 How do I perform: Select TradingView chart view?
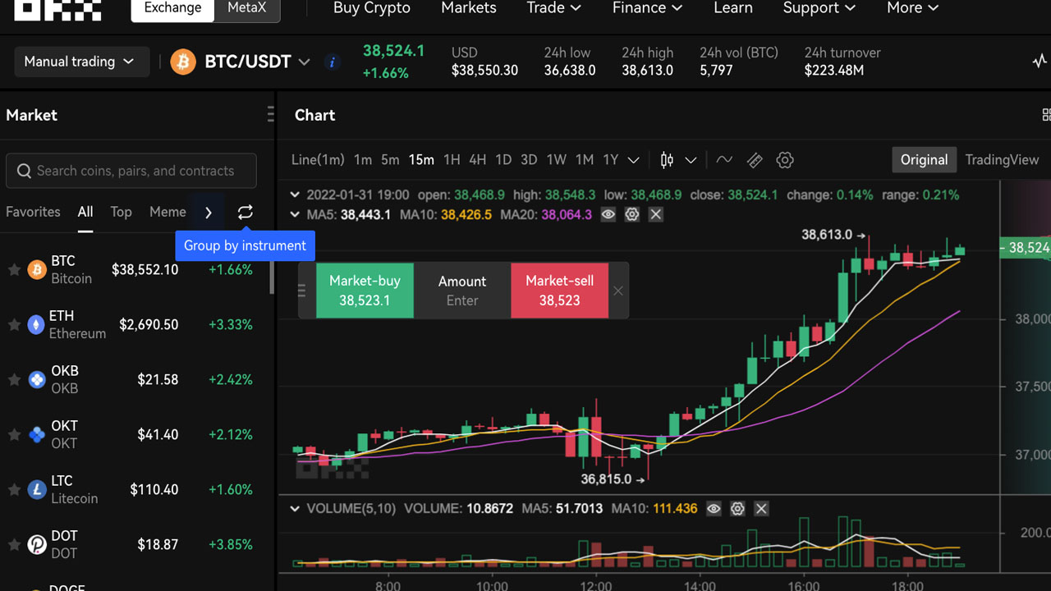[1002, 160]
